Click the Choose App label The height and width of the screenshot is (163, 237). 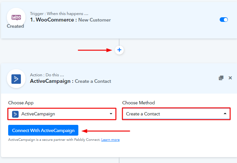point(21,103)
